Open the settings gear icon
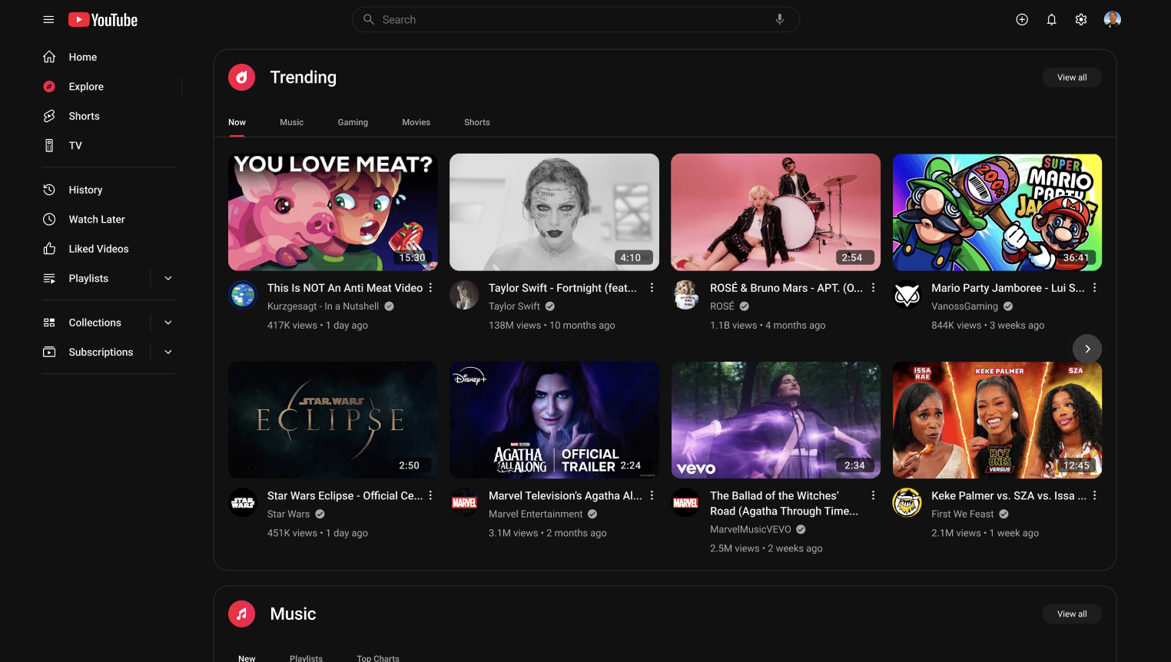1171x662 pixels. pos(1081,20)
